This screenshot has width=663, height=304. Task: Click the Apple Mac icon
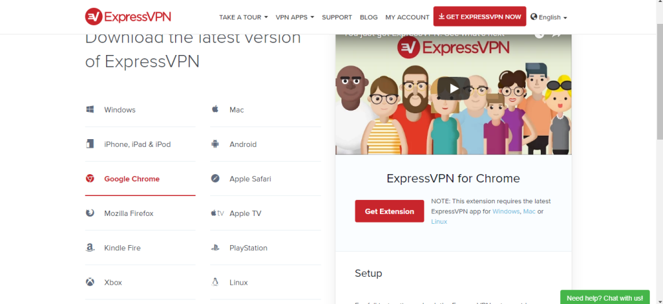(x=215, y=109)
